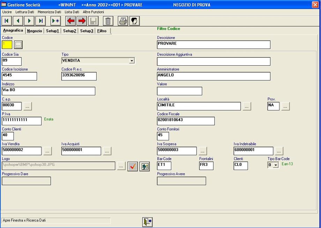This screenshot has height=228, width=321.
Task: Browse for Località with its ellipsis button
Action: point(247,106)
